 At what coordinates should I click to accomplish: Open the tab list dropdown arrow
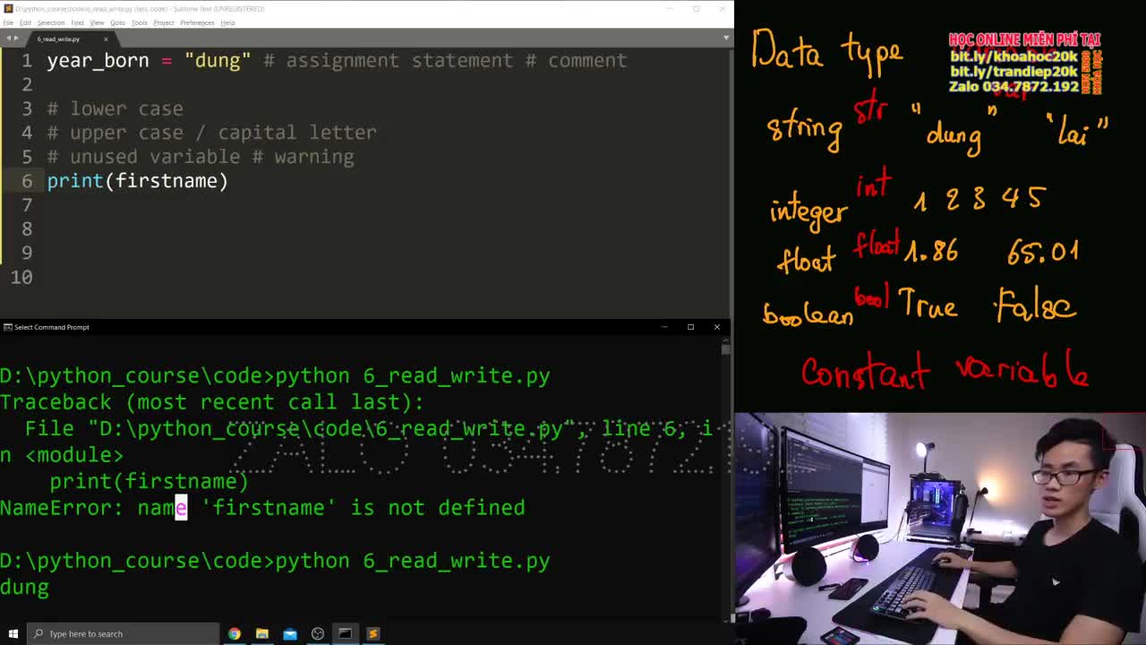click(x=726, y=39)
